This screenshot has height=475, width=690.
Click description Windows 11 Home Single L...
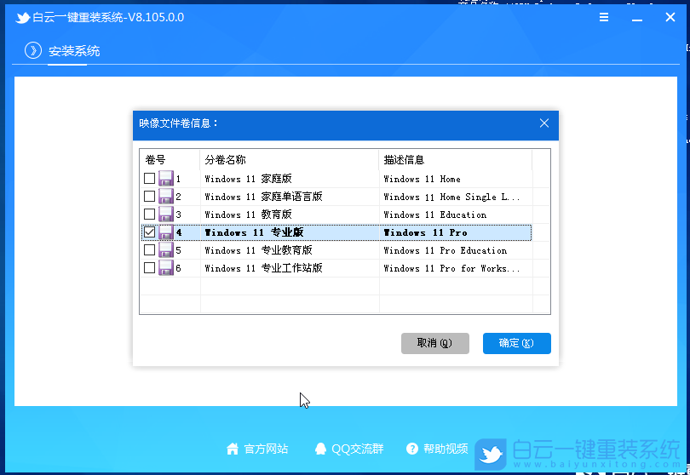(x=451, y=197)
